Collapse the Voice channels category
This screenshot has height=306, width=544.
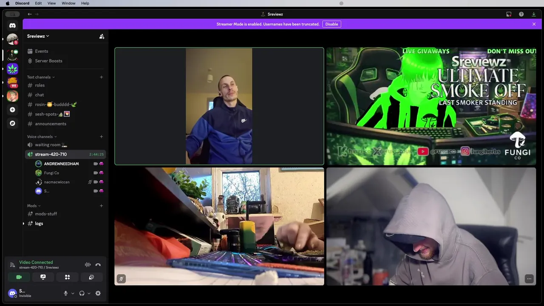coord(42,136)
